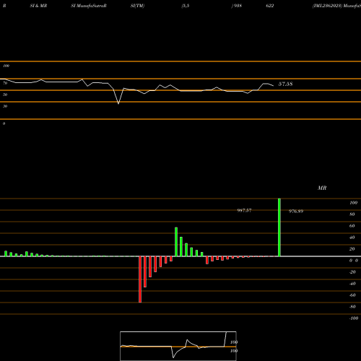Image resolution: width=361 pixels, height=361 pixels.
Task: Click the MRSI axis label -60
Action: [352, 295]
